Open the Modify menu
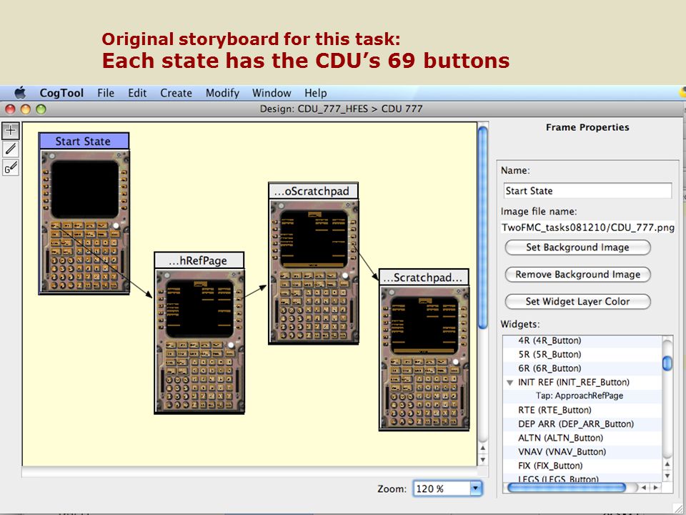Screen dimensions: 686x515 point(222,93)
